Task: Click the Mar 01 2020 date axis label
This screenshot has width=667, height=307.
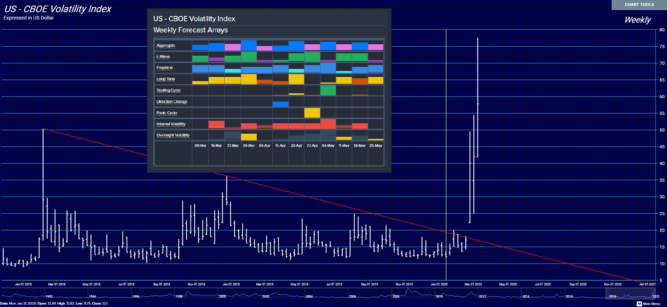Action: click(x=473, y=284)
